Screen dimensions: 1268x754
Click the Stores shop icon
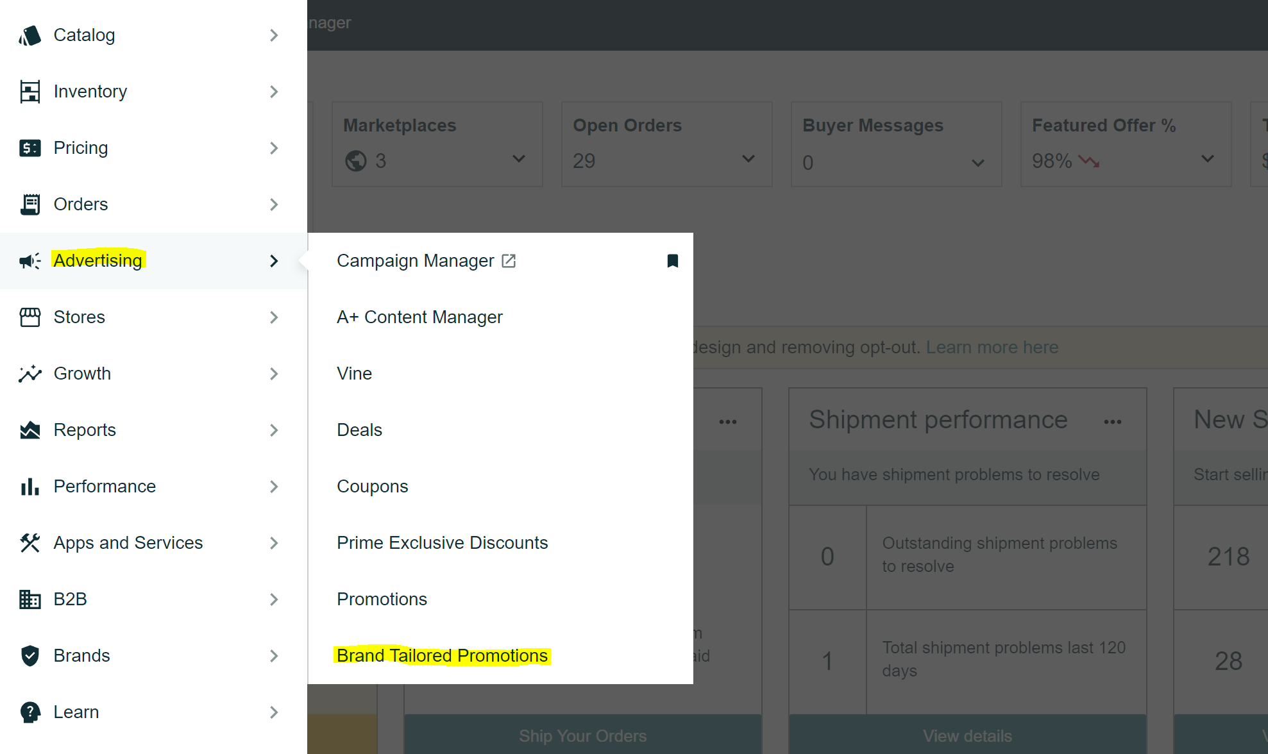pos(30,317)
